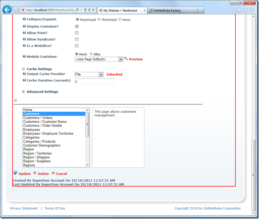Click the page list scrollbar thumb
259x219 pixels.
click(87, 124)
